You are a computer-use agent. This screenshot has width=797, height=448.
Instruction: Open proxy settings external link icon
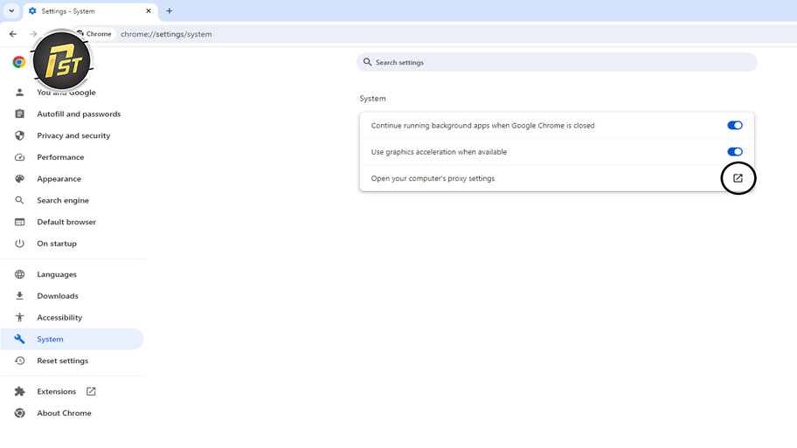coord(738,178)
